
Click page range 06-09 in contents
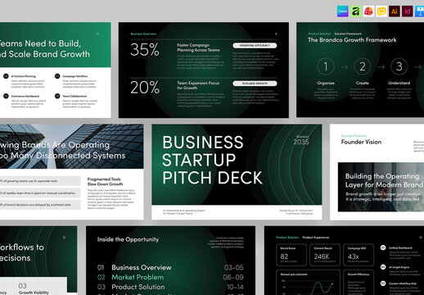(233, 277)
